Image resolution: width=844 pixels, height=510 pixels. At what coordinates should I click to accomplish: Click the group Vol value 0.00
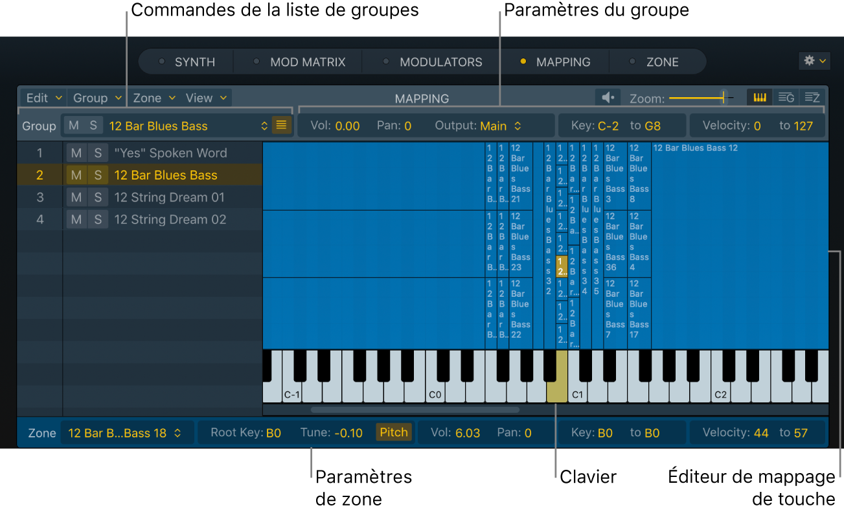point(348,126)
